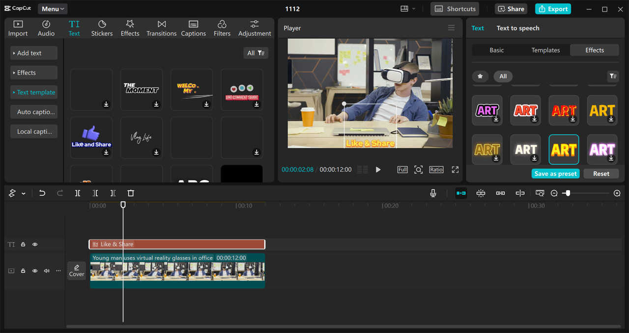629x333 pixels.
Task: Show favorite effects with star button
Action: [480, 76]
